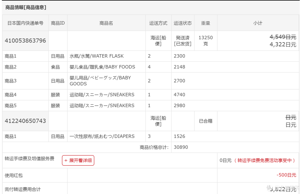Click the strikethrough price 4,549日元
Viewport: 302px width, 194px height.
283,37
